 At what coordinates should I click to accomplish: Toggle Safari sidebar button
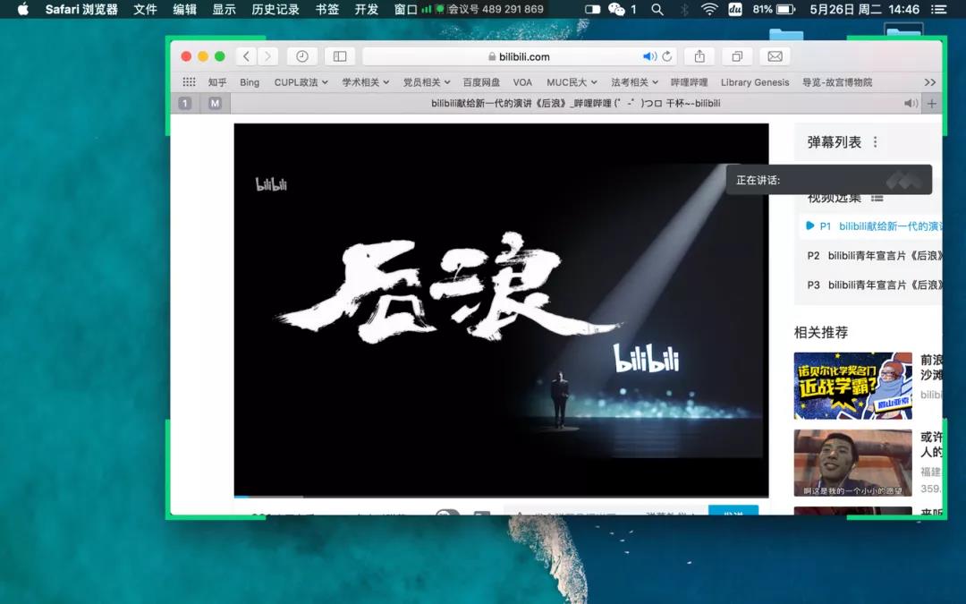pos(340,56)
